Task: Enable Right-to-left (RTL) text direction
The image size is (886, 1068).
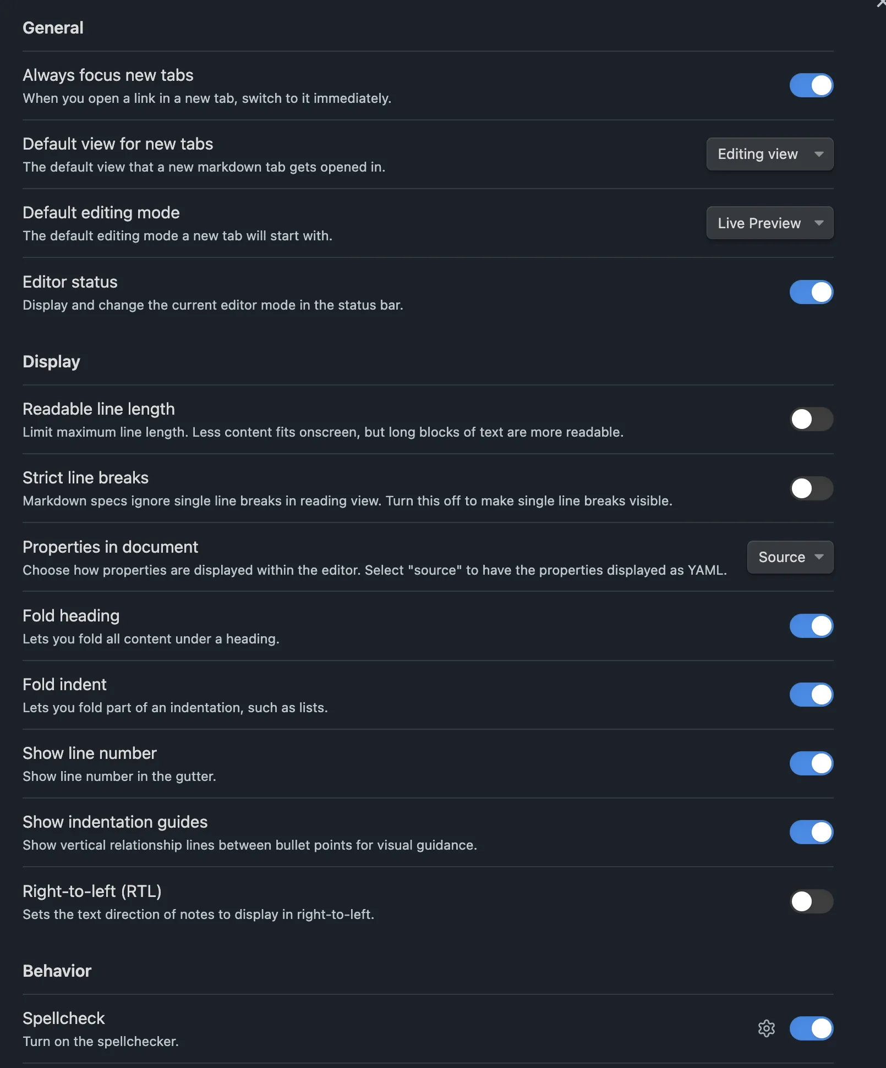Action: pos(811,901)
